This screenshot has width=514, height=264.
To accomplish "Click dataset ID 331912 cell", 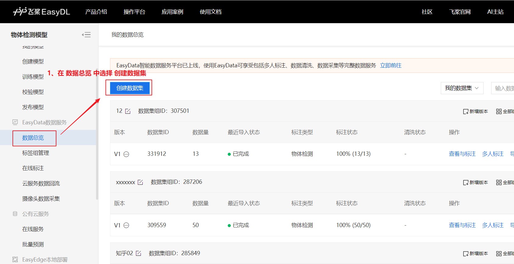I will 157,154.
